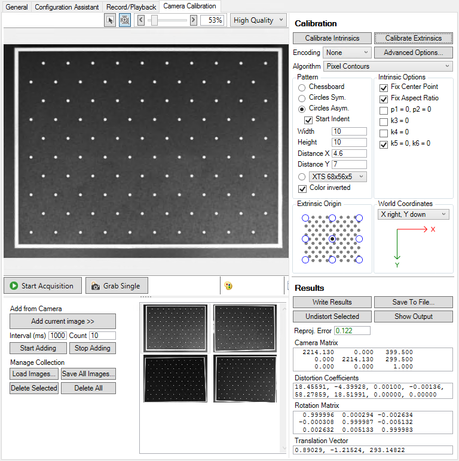Select middle-right extrinsic origin point

point(359,239)
